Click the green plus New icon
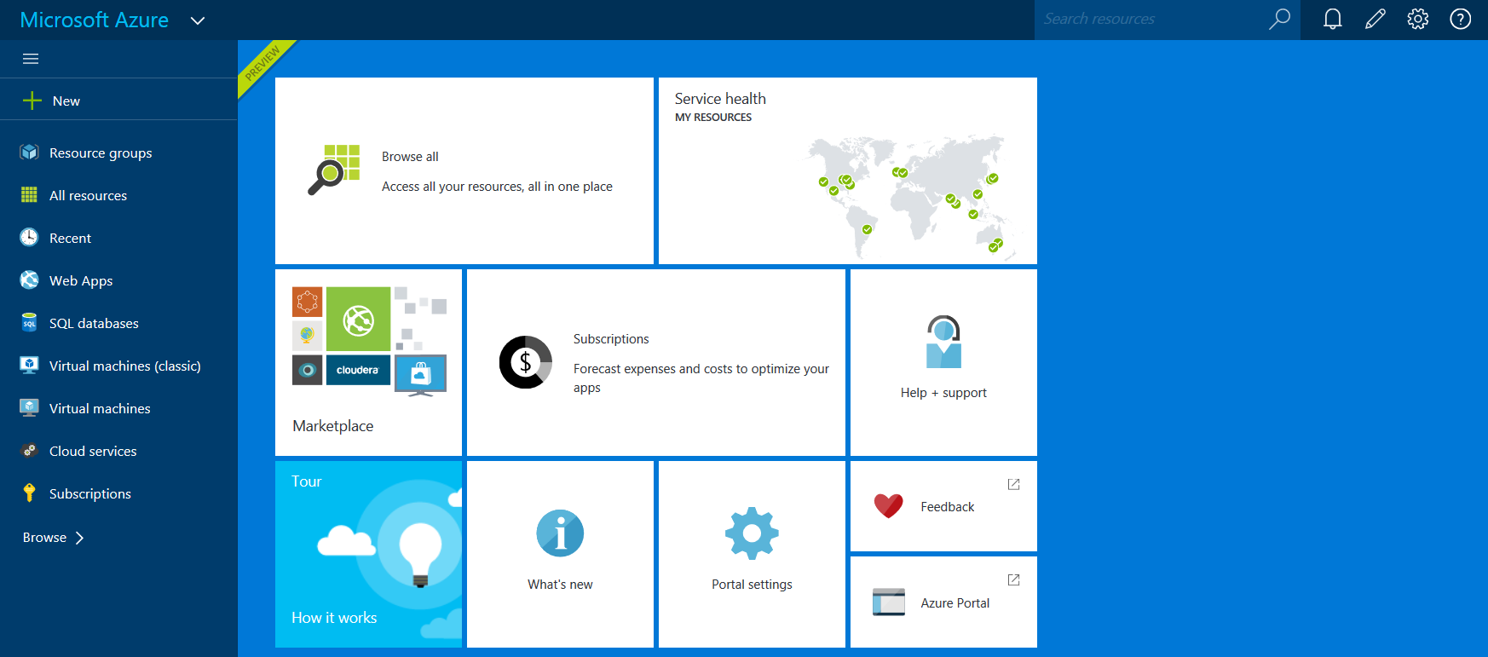This screenshot has height=657, width=1488. click(32, 101)
